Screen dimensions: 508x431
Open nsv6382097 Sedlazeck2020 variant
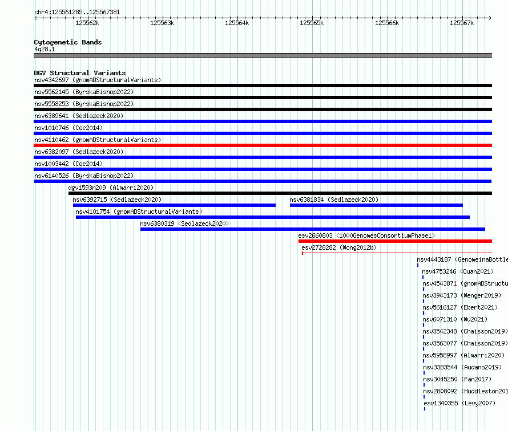click(79, 152)
